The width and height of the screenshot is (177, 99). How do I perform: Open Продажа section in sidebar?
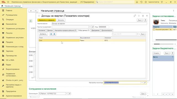9,42
